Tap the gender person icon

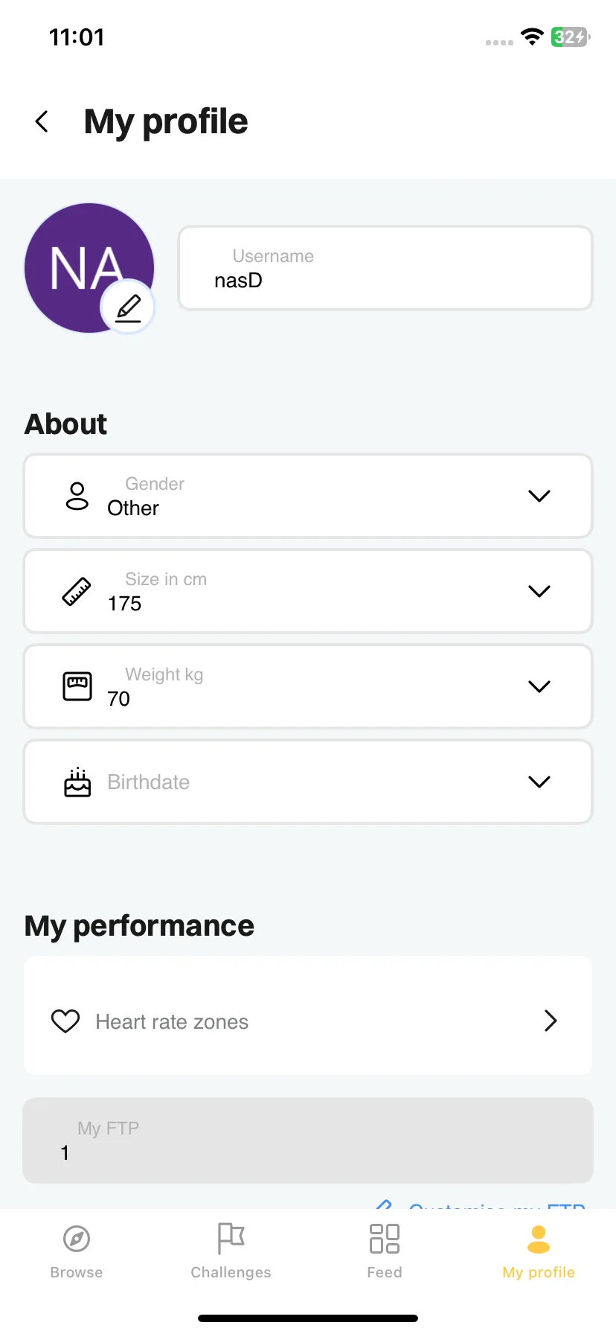[x=77, y=496]
